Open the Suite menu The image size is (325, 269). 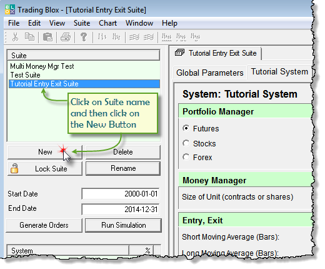pyautogui.click(x=82, y=23)
